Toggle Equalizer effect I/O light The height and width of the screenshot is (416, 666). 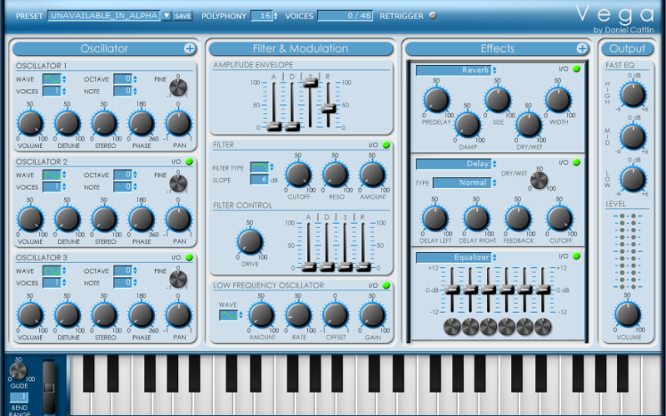pyautogui.click(x=576, y=256)
